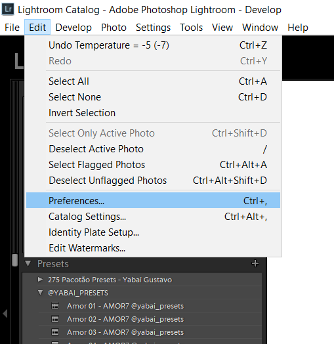Click the 'Presets' panel header text

[53, 263]
